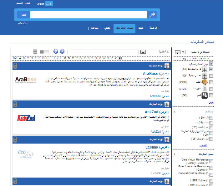Switch language to English

(x=40, y=4)
